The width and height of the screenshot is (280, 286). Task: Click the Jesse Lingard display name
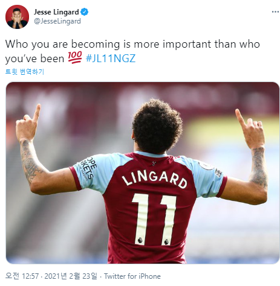point(56,12)
